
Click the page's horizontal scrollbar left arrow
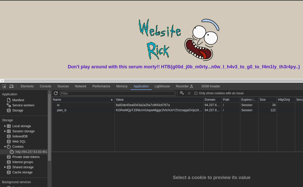point(2,81)
